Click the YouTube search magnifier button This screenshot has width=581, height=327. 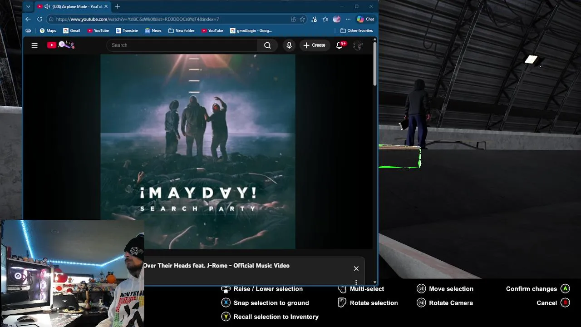pyautogui.click(x=267, y=45)
